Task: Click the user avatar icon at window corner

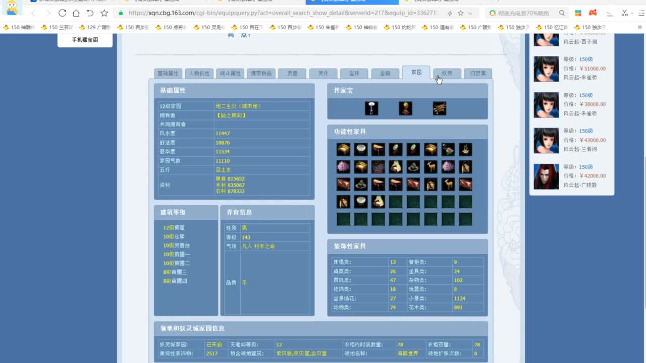Action: point(11,7)
